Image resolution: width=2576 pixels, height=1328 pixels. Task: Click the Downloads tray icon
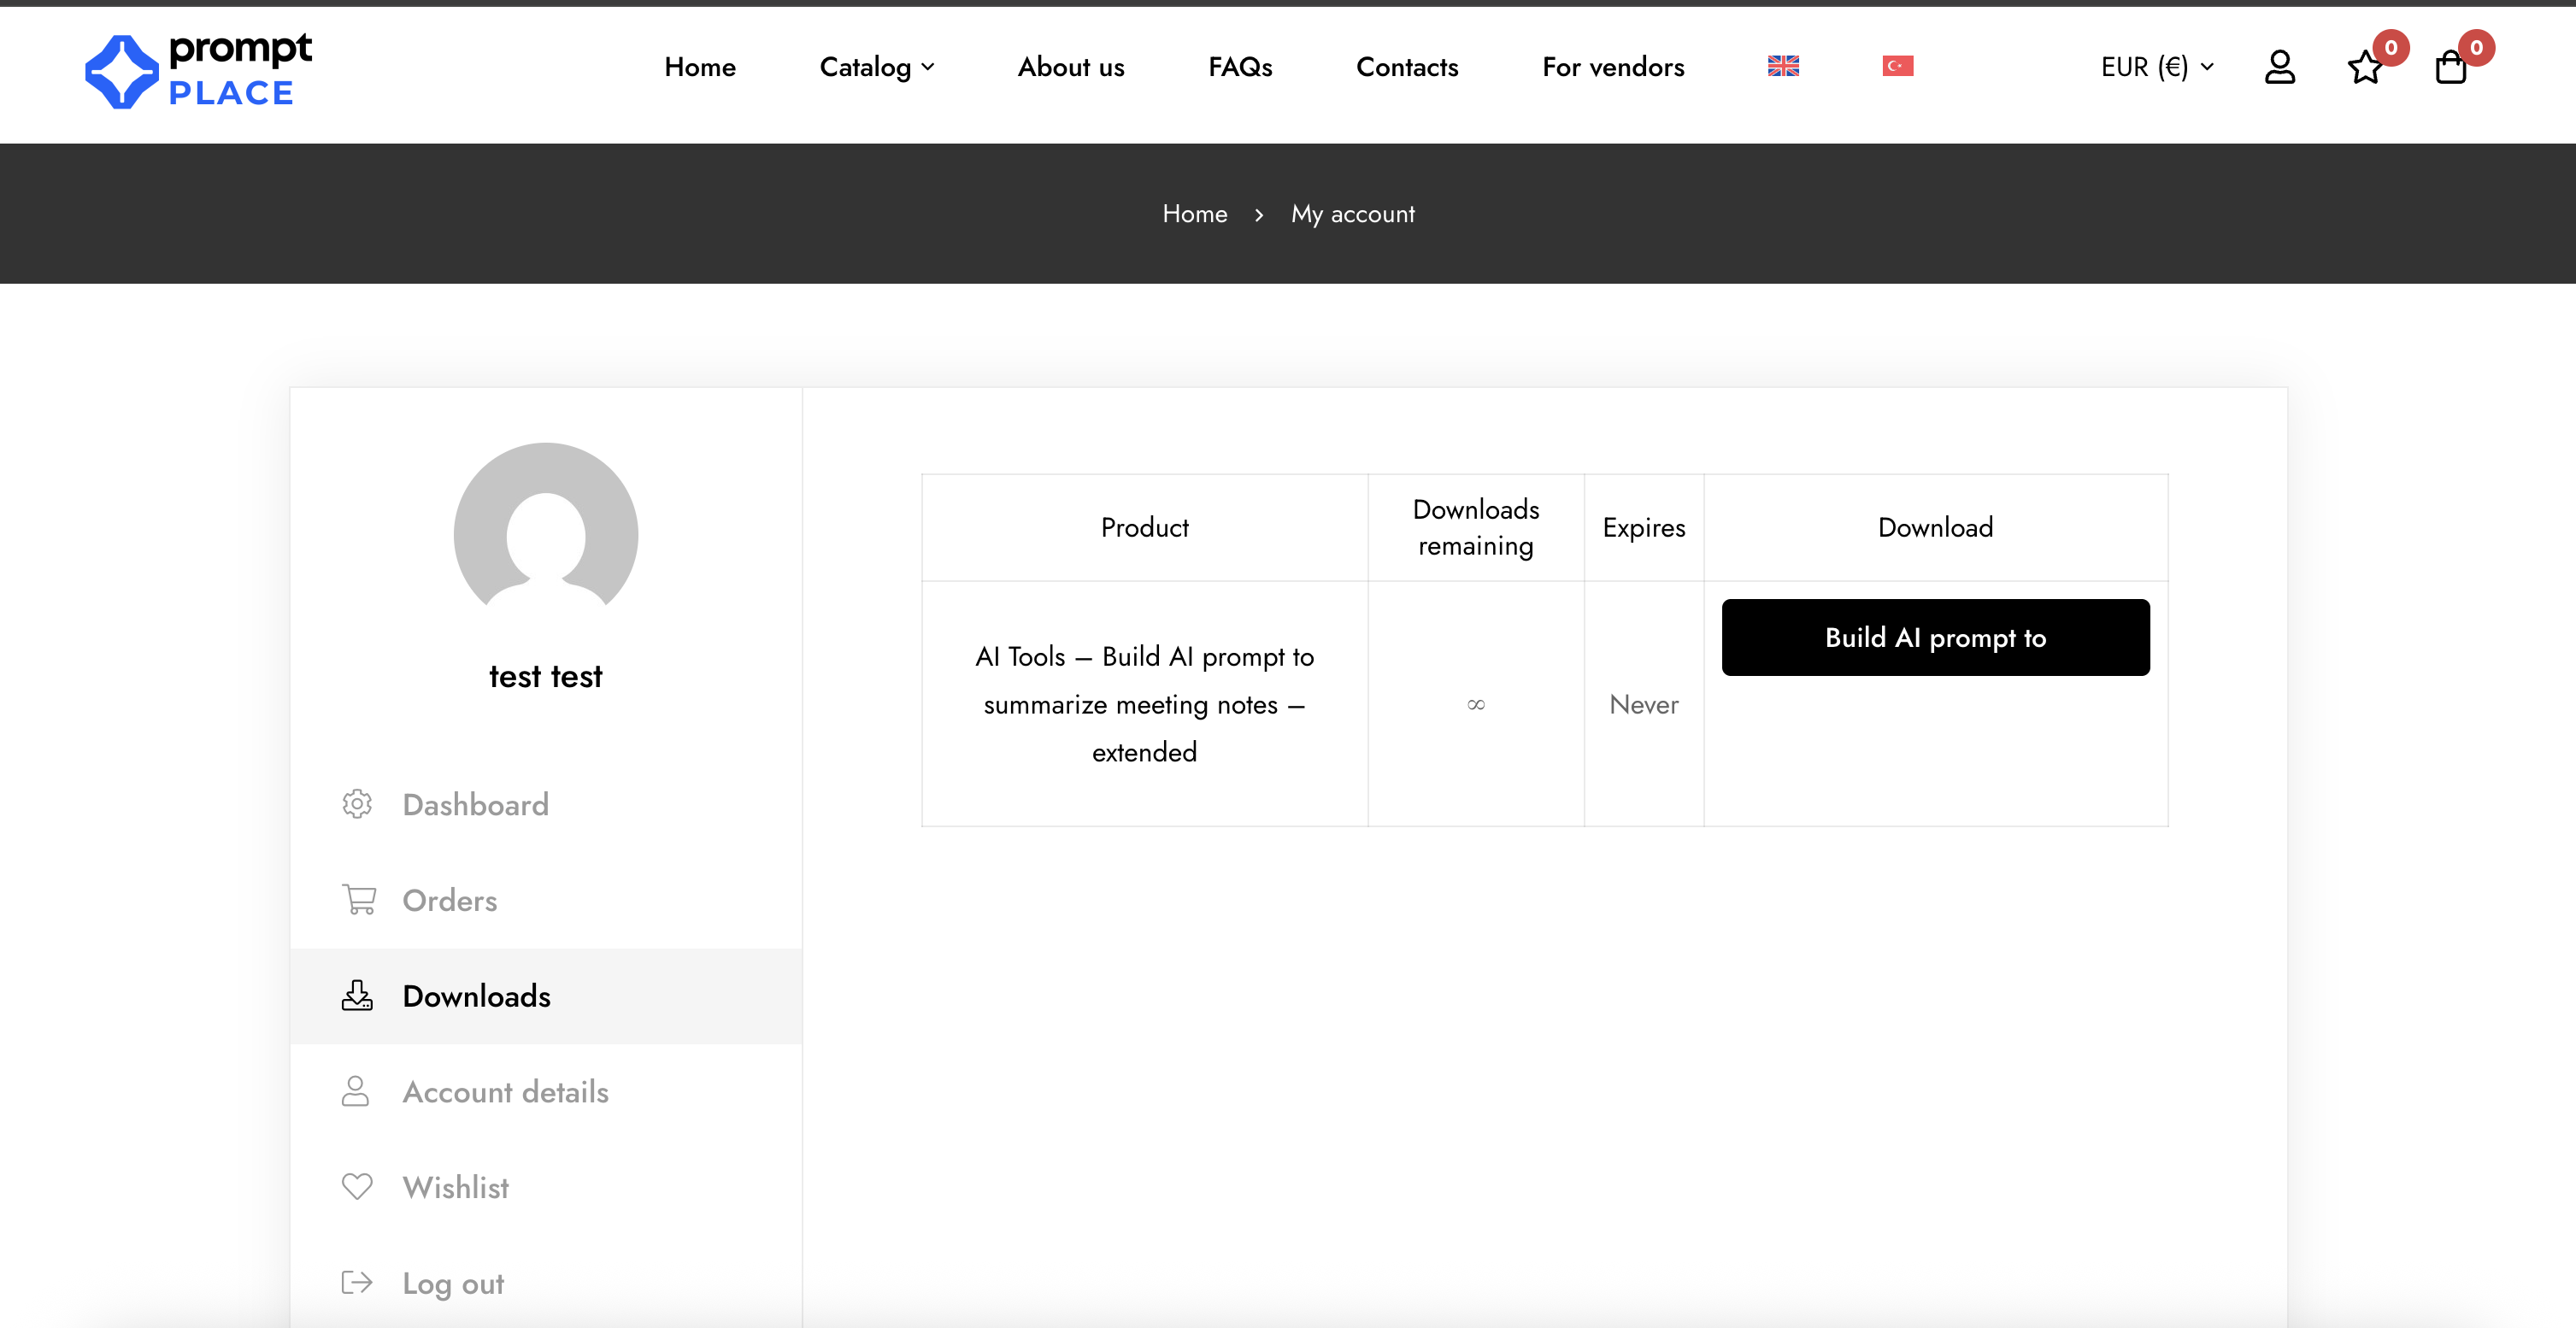(x=357, y=996)
